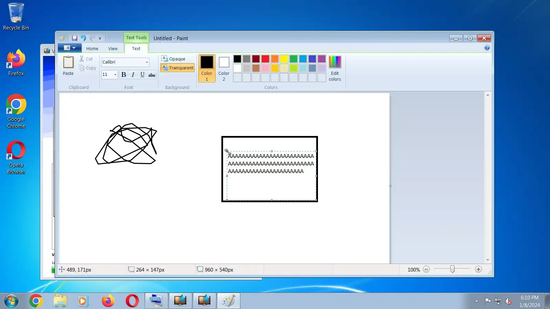
Task: Click the font size field showing 11
Action: 107,75
